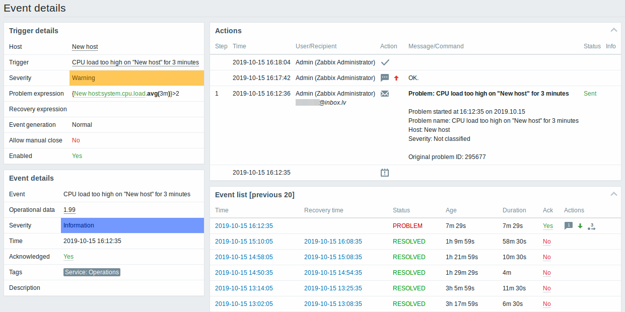The height and width of the screenshot is (312, 625).
Task: Open event started 2019-10-15 13:14:05
Action: pyautogui.click(x=244, y=288)
